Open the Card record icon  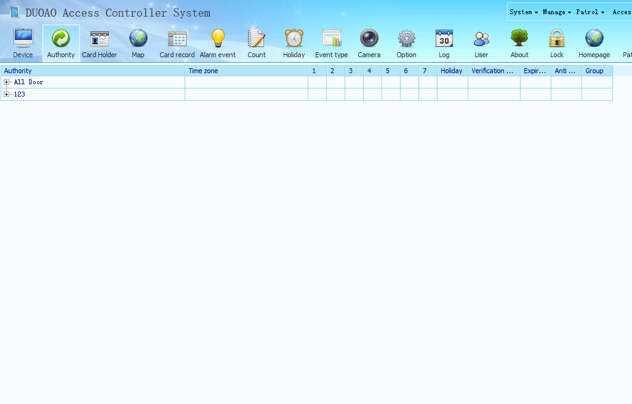[177, 39]
